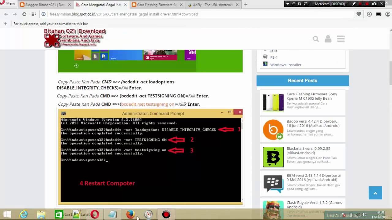This screenshot has width=392, height=220.
Task: Click the BBM logo thumbnail
Action: 273,184
